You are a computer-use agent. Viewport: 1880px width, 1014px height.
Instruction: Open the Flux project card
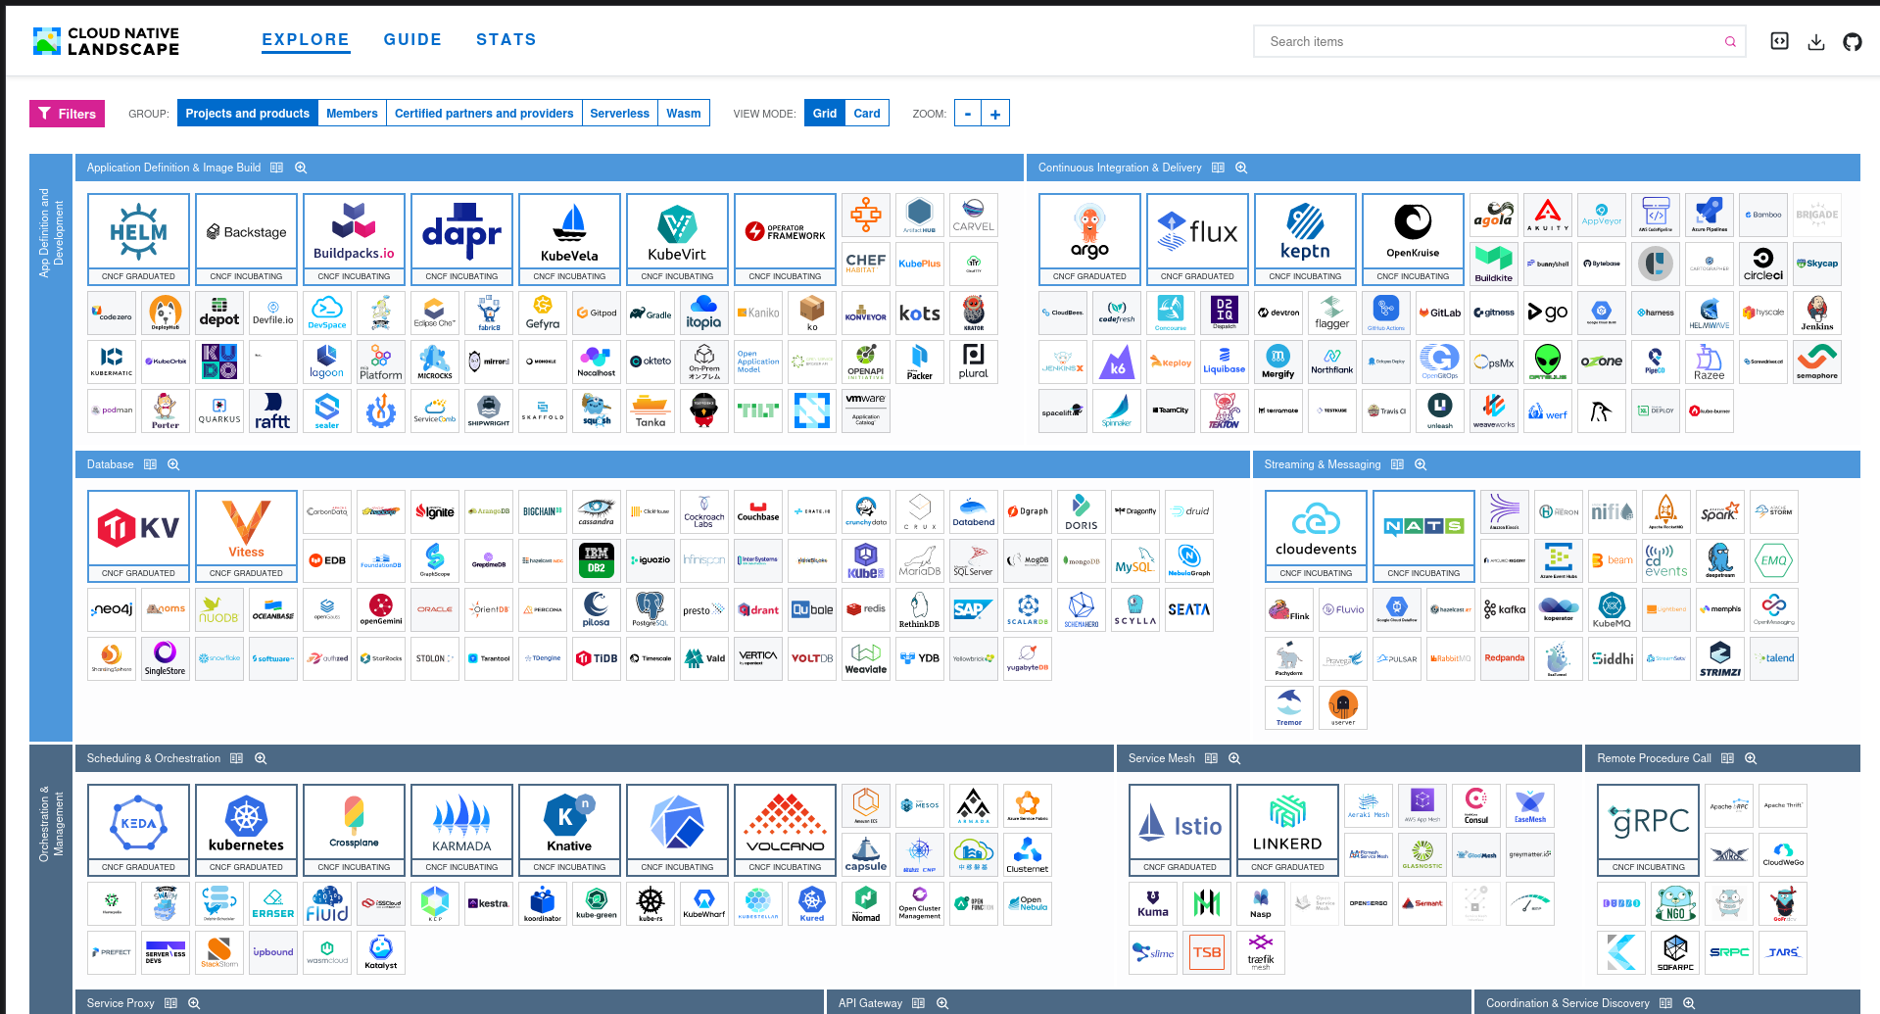(1197, 239)
